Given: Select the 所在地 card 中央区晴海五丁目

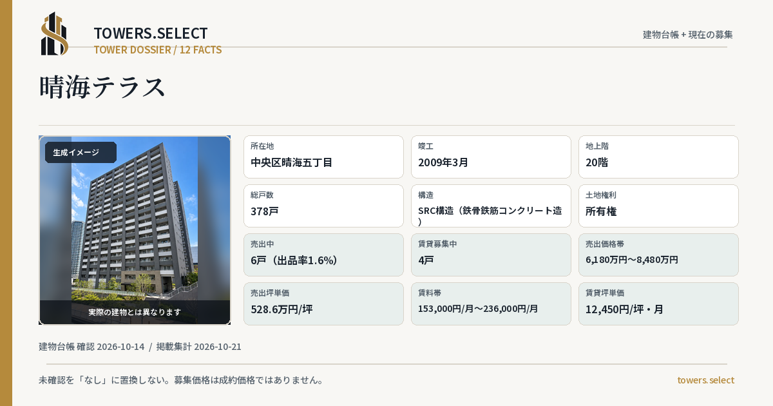Looking at the screenshot, I should pos(323,157).
